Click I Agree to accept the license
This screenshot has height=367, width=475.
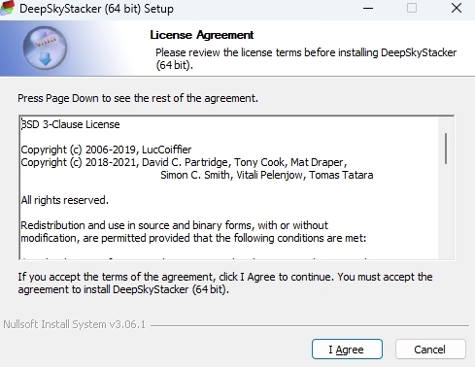[x=347, y=350]
